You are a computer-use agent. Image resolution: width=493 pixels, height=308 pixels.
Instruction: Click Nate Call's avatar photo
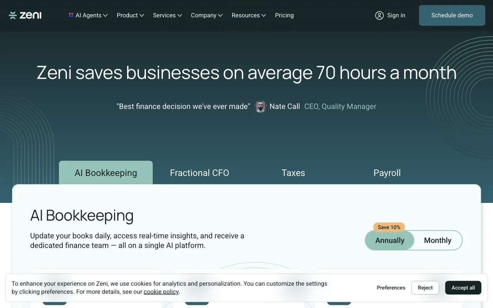pos(260,107)
